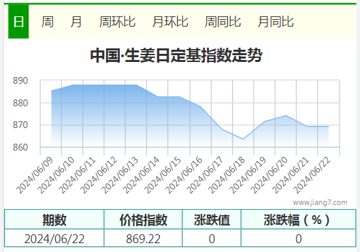Open the 月同比 tab
The height and width of the screenshot is (252, 360).
pos(276,22)
